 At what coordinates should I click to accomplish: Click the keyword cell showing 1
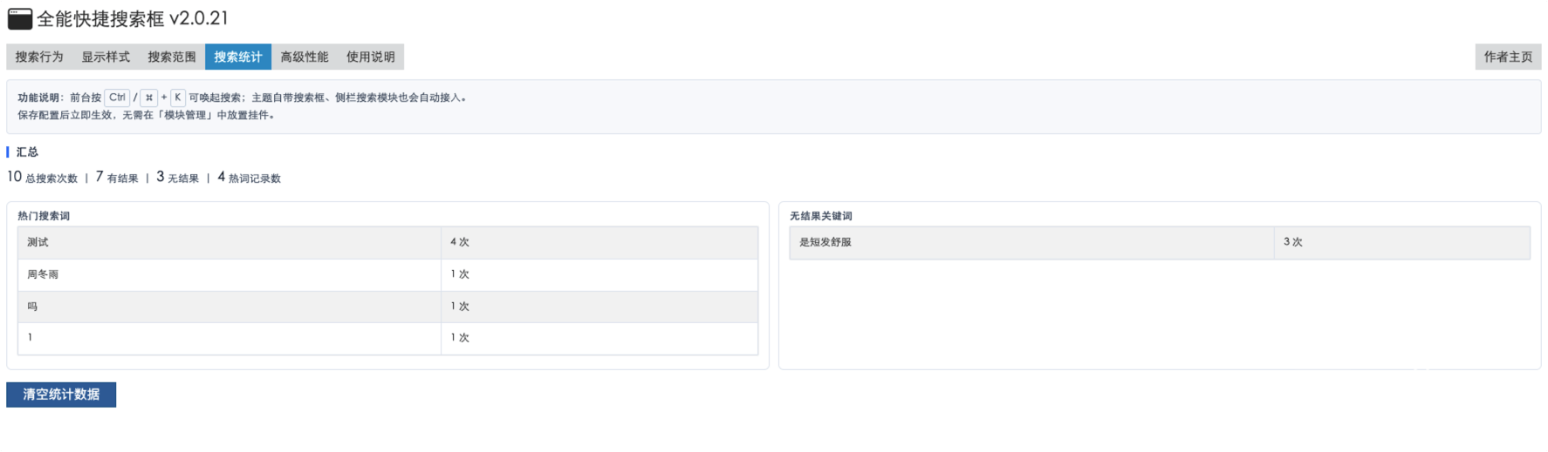coord(229,338)
